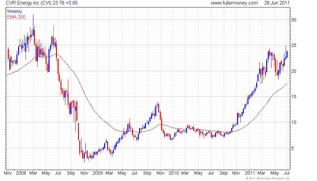Click the 30 price axis label
Image resolution: width=317 pixels, height=181 pixels.
tap(294, 20)
